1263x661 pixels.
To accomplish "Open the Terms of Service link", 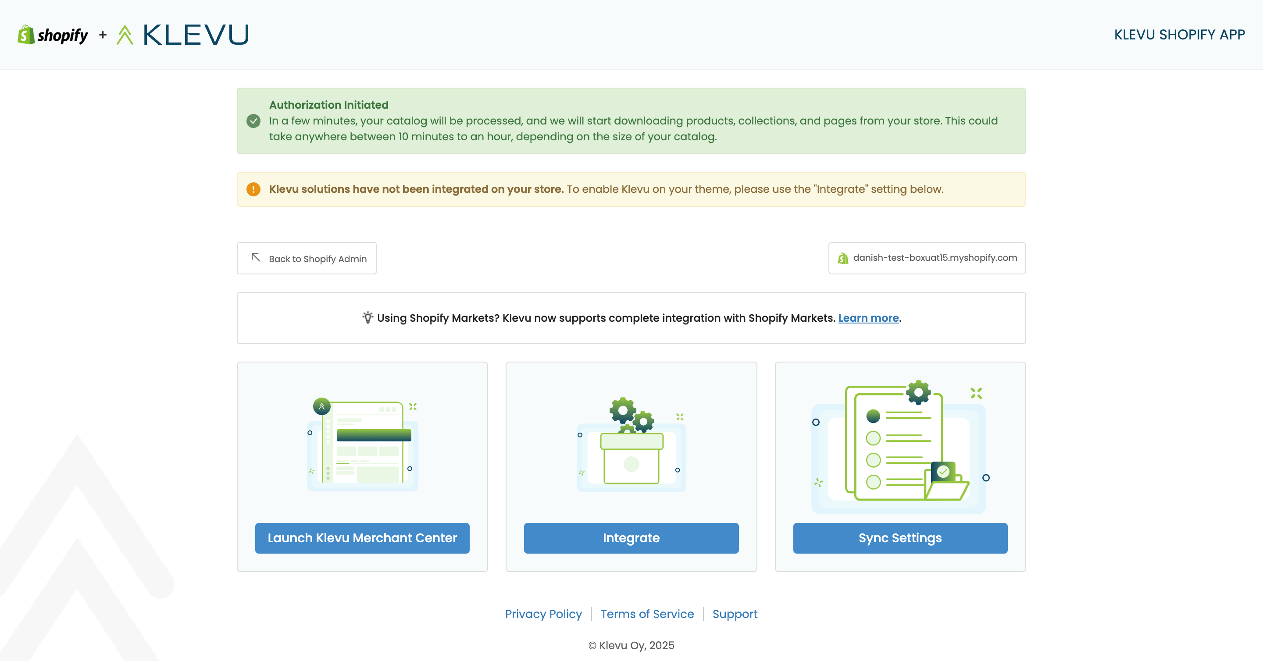I will [x=647, y=614].
